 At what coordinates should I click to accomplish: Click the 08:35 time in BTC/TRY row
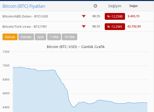click(96, 26)
